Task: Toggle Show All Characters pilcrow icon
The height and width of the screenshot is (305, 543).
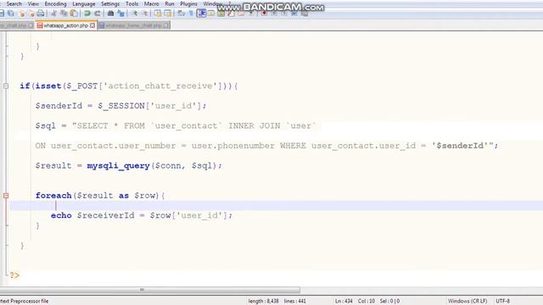Action: (x=191, y=14)
